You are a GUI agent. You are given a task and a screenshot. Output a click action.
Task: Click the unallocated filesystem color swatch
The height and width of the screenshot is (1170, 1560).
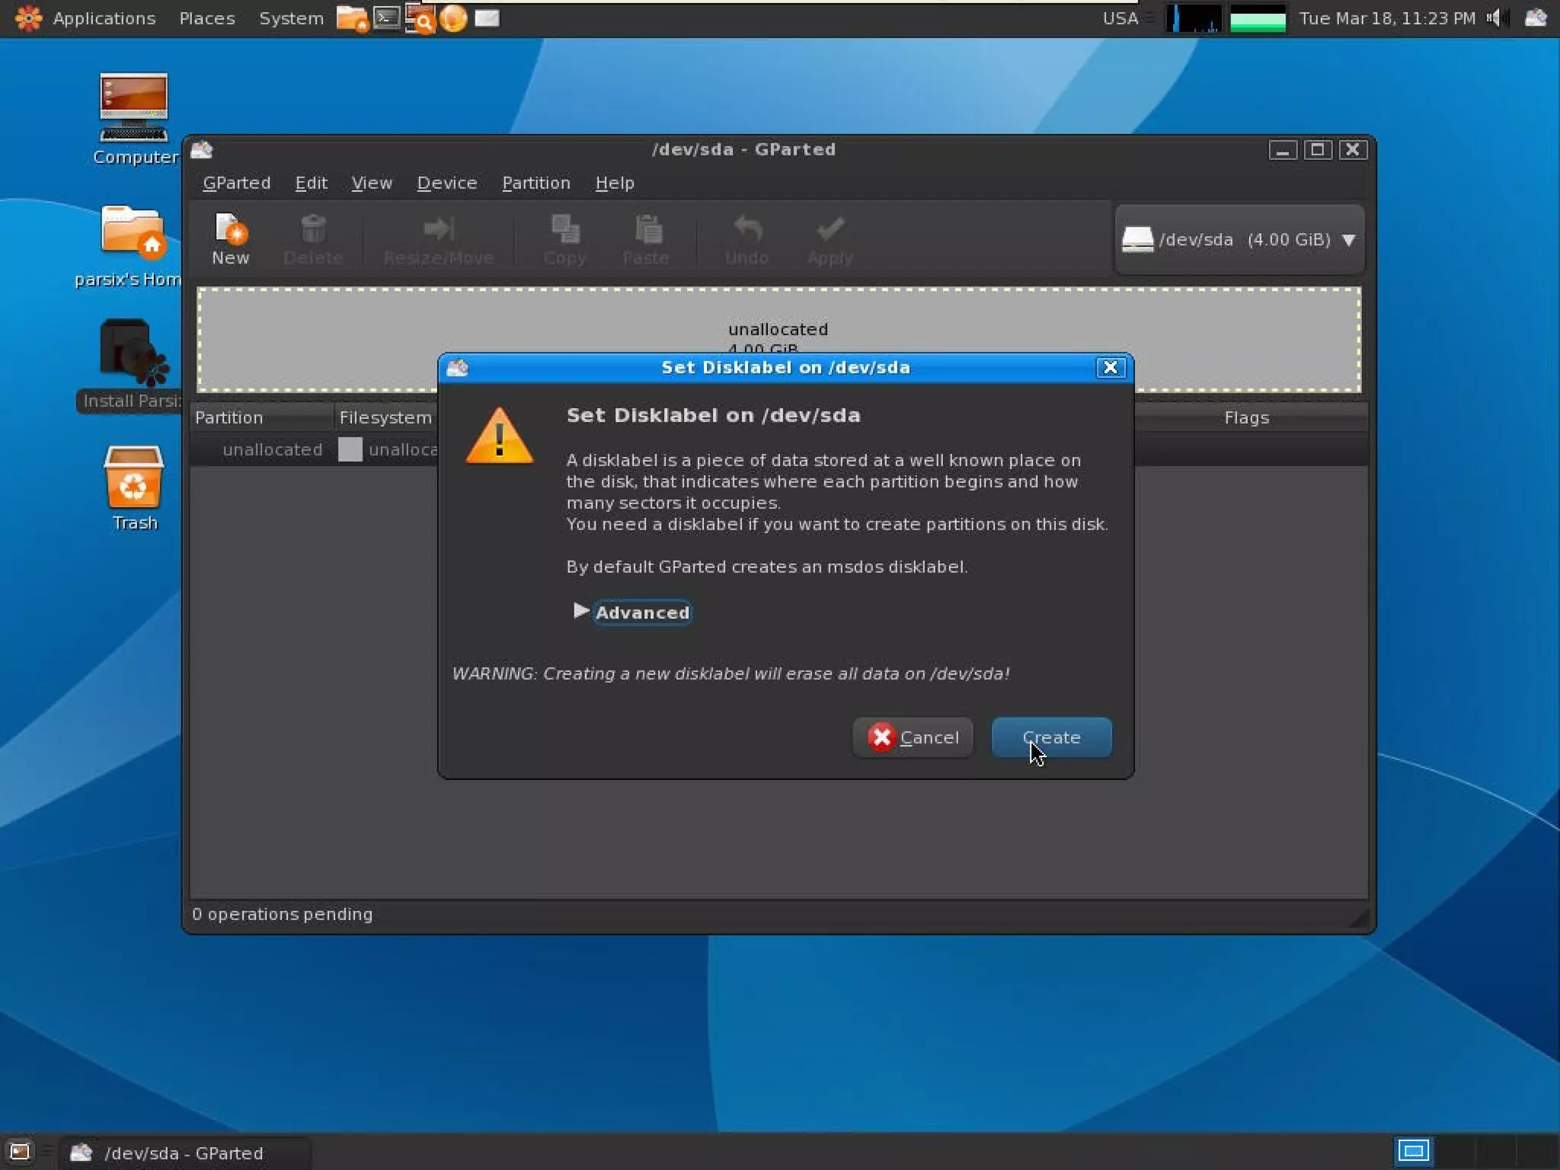(x=350, y=449)
